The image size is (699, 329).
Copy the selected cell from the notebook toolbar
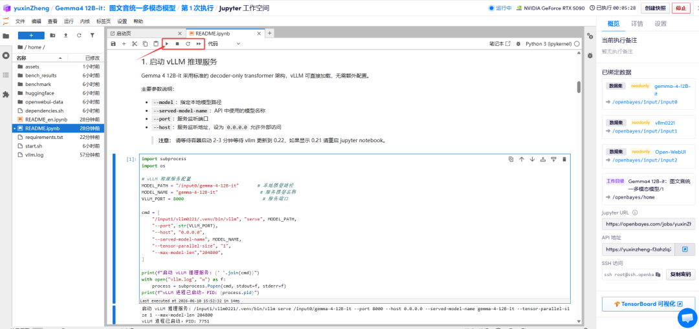point(145,43)
